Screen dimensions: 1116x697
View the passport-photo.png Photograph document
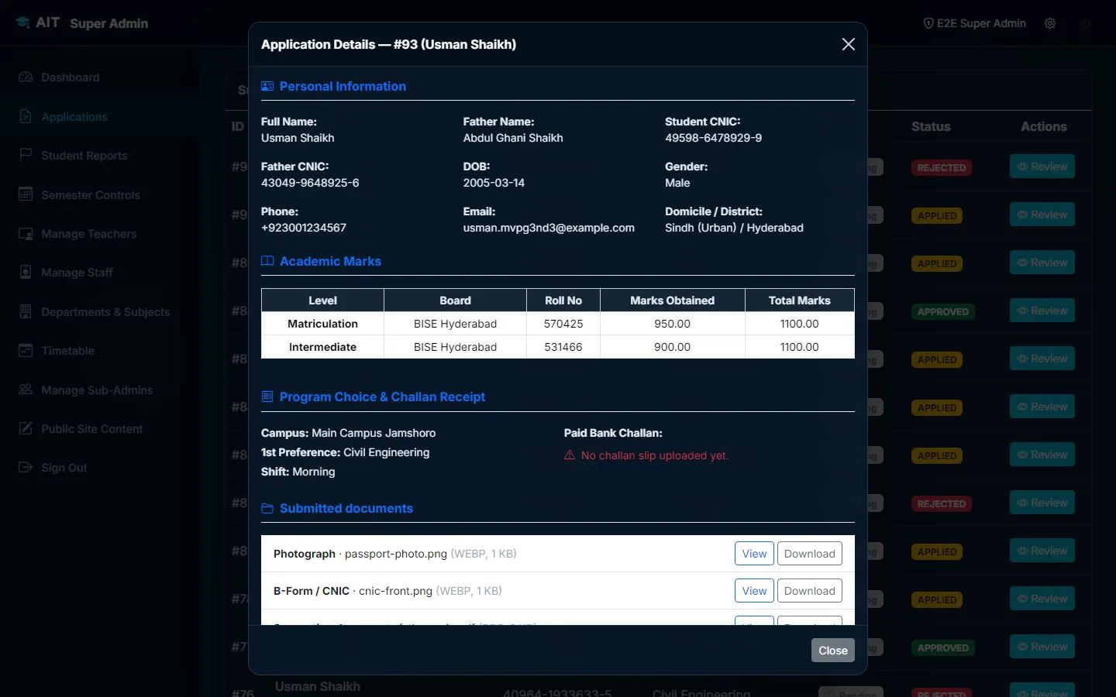pos(754,554)
